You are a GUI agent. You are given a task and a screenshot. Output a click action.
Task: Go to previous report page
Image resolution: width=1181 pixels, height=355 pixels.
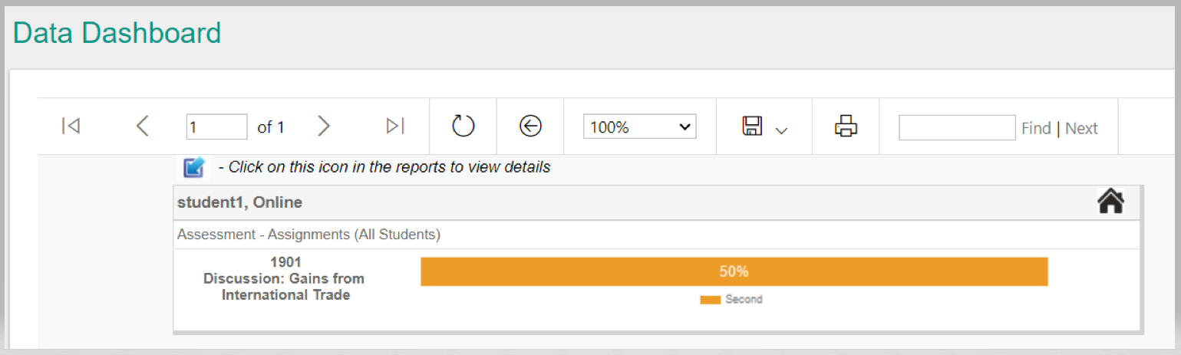point(142,127)
